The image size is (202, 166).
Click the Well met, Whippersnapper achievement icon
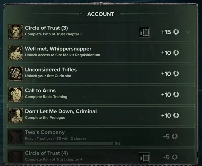(x=16, y=53)
